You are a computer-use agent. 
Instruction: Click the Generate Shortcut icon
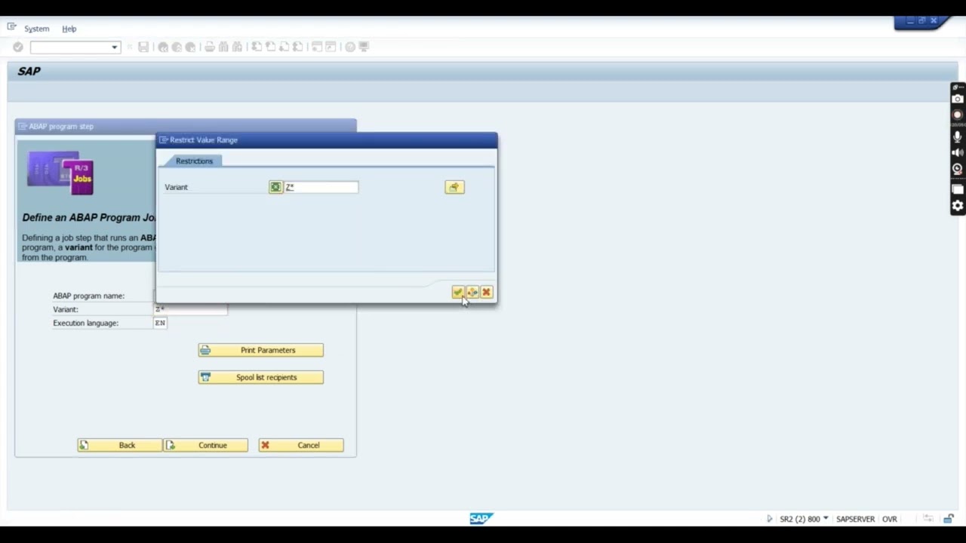(x=331, y=47)
